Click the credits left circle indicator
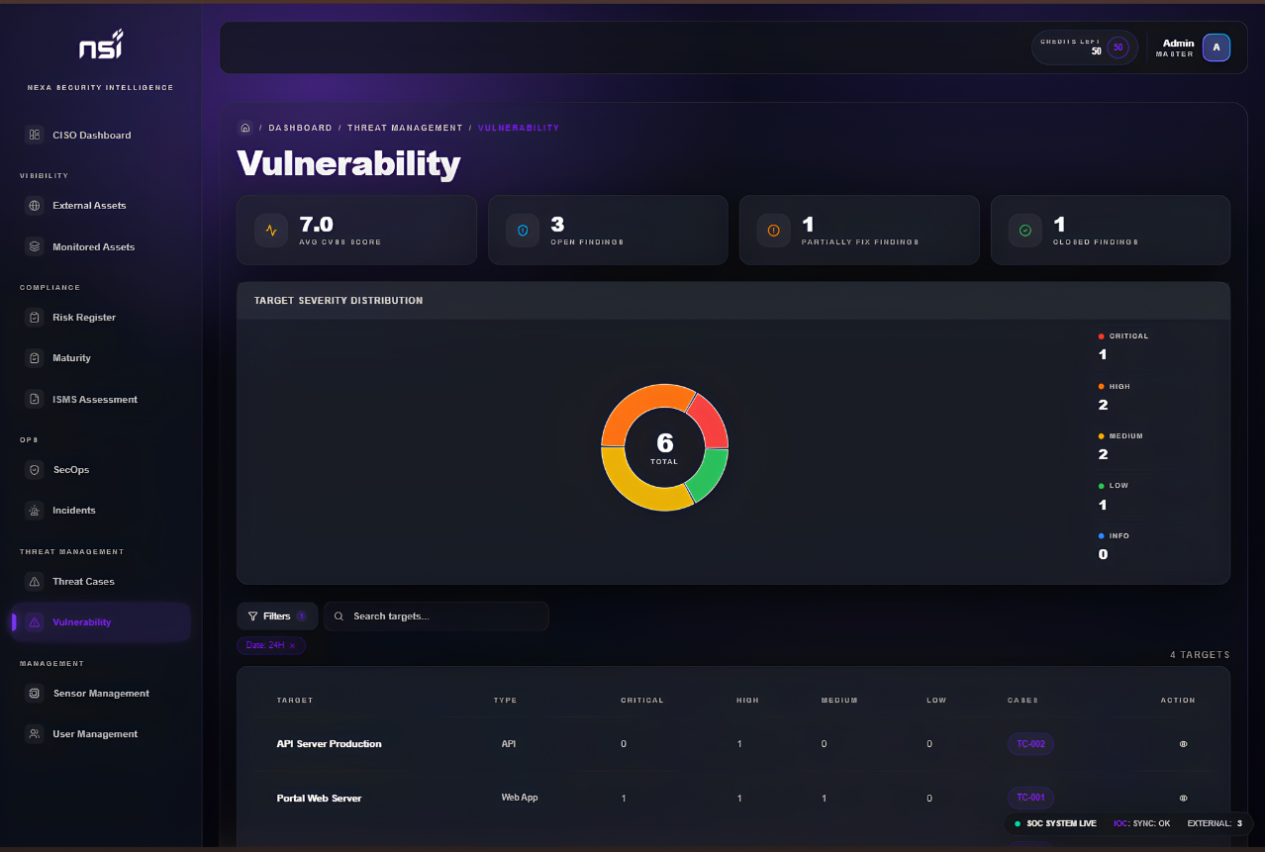This screenshot has width=1265, height=852. (1118, 47)
